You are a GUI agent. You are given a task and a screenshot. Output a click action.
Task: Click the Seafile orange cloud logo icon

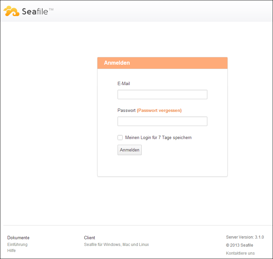coord(11,11)
